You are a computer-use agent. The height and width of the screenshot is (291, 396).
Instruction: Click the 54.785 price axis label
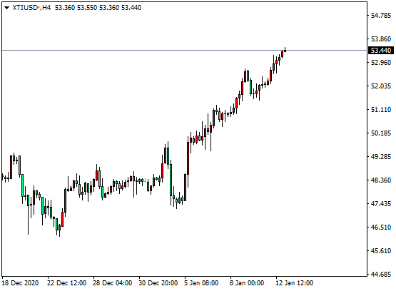(x=381, y=16)
